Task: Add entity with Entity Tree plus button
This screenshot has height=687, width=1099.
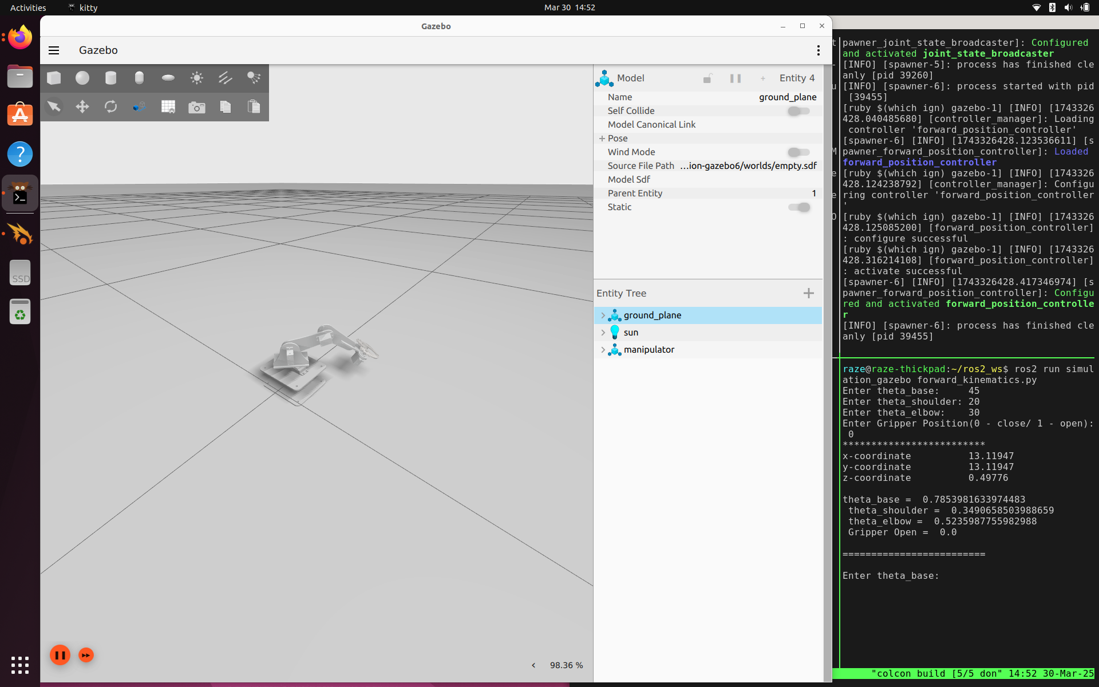Action: [x=808, y=293]
